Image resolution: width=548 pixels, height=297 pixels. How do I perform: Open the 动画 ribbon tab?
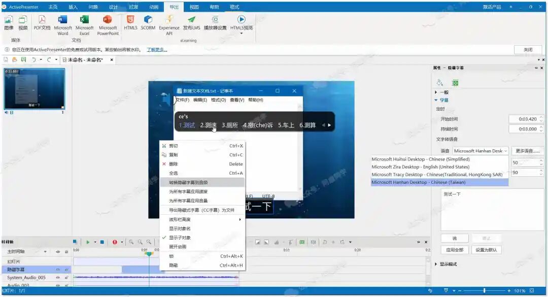[x=153, y=7]
